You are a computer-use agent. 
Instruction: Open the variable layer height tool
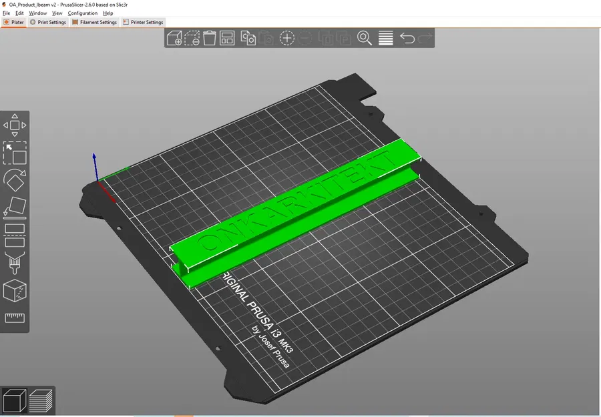[385, 38]
